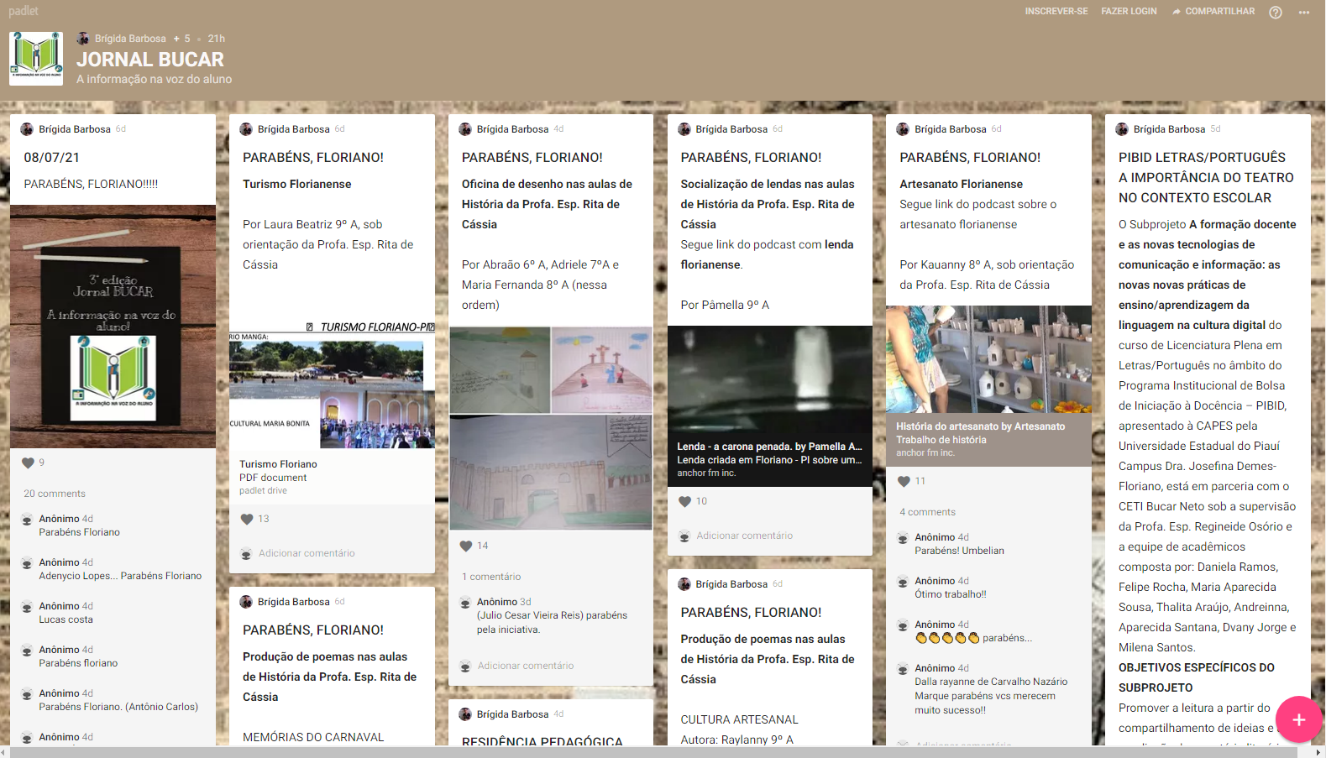Screen dimensions: 1326x758
Task: Click Anônimo avatar beside Ótimo trabalho comment
Action: [904, 582]
